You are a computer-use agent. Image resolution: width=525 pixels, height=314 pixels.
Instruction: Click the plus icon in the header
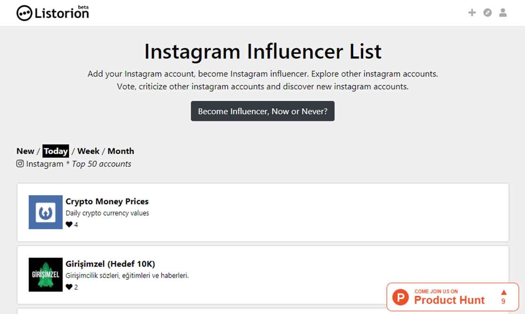pyautogui.click(x=472, y=13)
